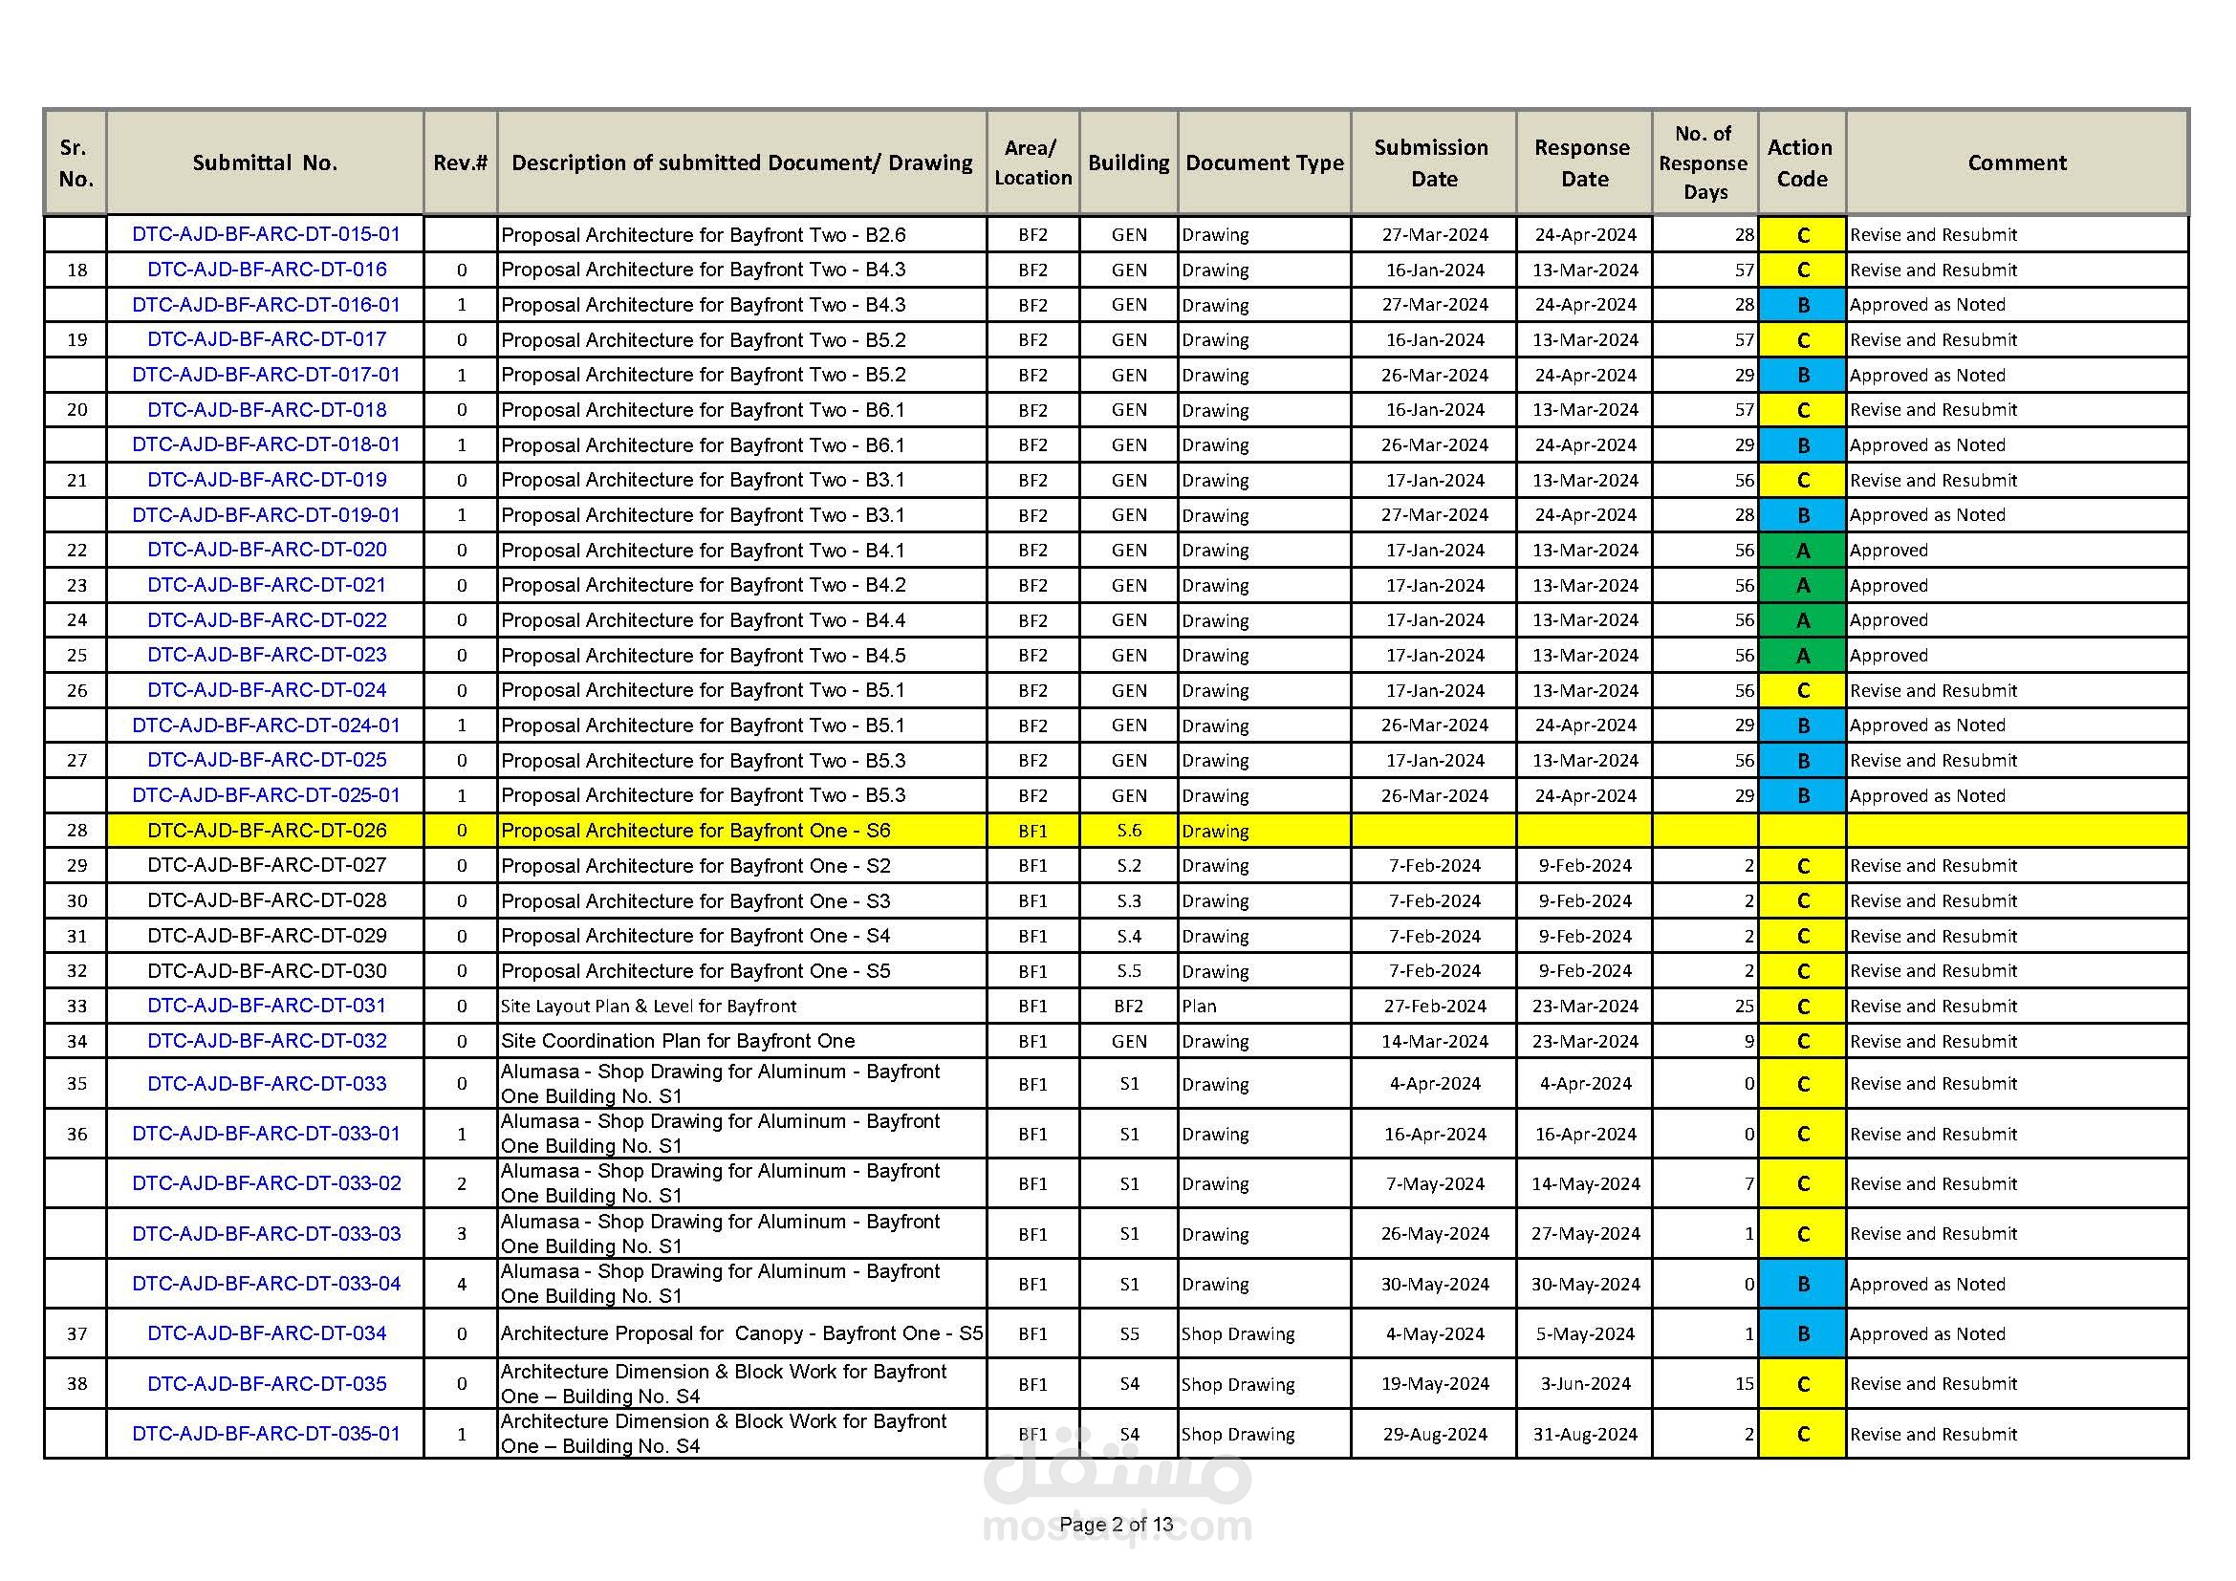The width and height of the screenshot is (2236, 1581).
Task: Select building cell S.6 in highlighted row
Action: coord(1129,831)
